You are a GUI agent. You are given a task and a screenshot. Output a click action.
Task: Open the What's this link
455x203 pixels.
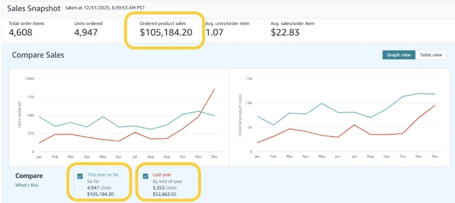27,185
